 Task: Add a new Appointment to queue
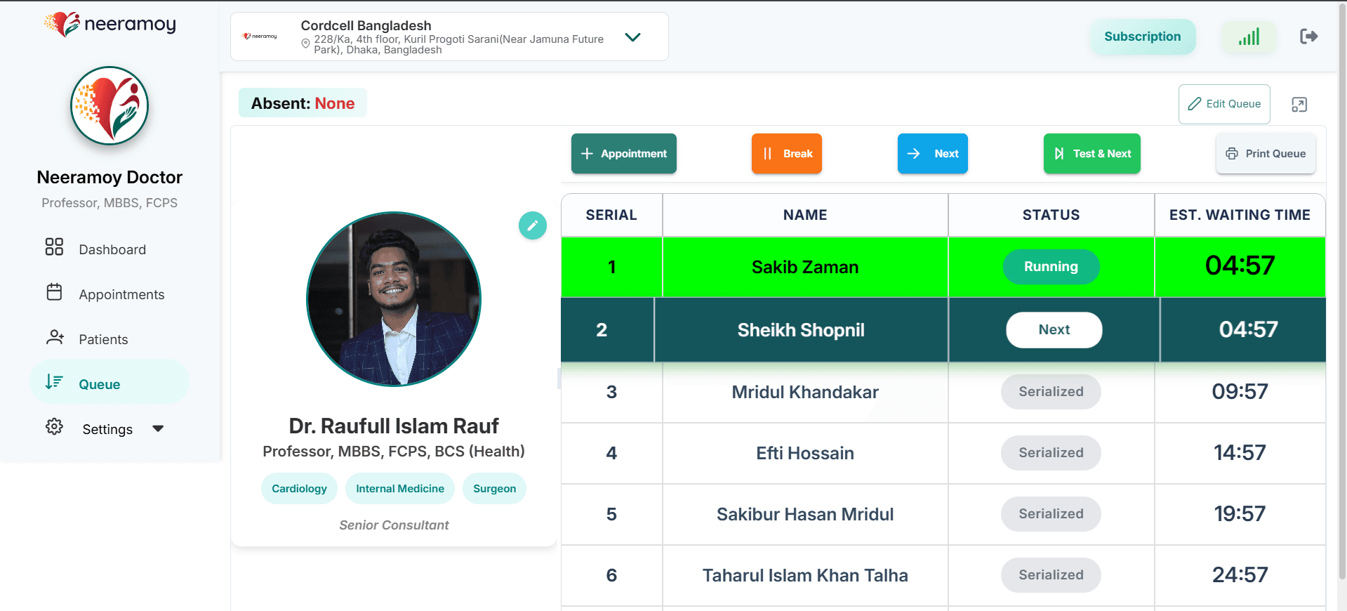(623, 154)
